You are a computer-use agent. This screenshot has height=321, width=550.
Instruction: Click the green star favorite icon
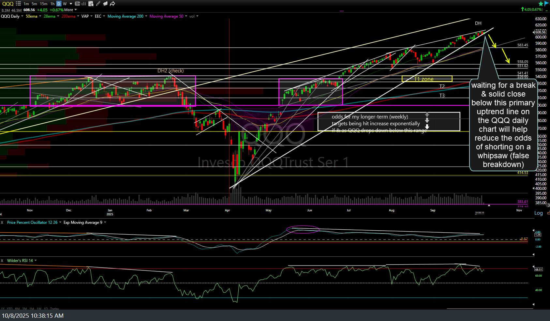click(541, 4)
